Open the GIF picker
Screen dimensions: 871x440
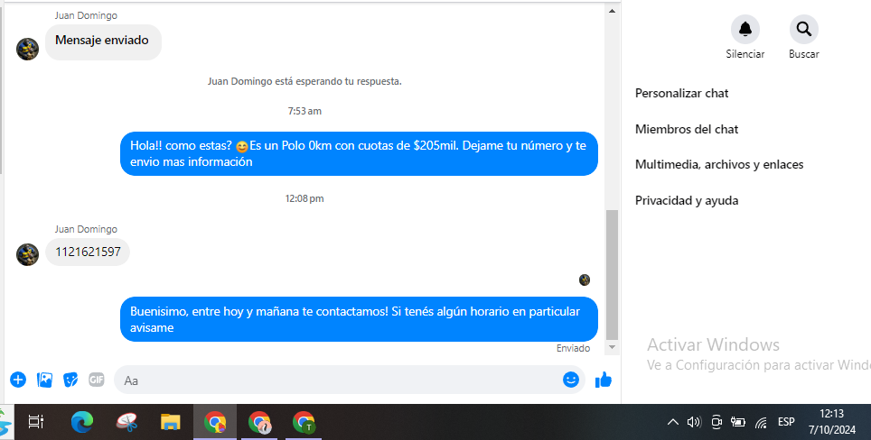pyautogui.click(x=97, y=380)
